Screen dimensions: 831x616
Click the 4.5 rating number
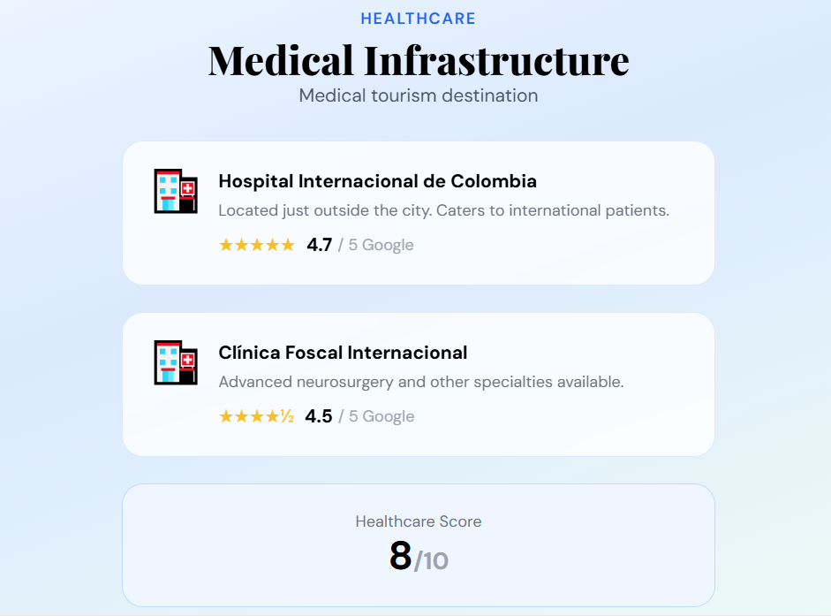(319, 416)
